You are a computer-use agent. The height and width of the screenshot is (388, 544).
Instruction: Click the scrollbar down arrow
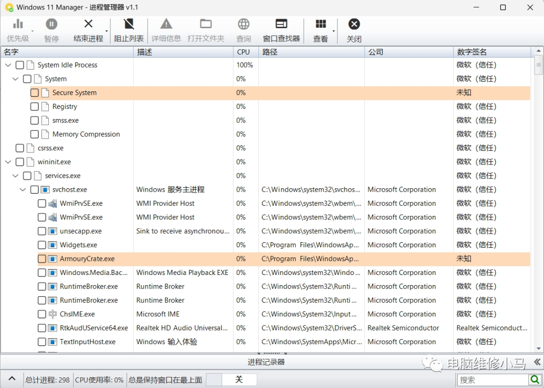click(538, 348)
